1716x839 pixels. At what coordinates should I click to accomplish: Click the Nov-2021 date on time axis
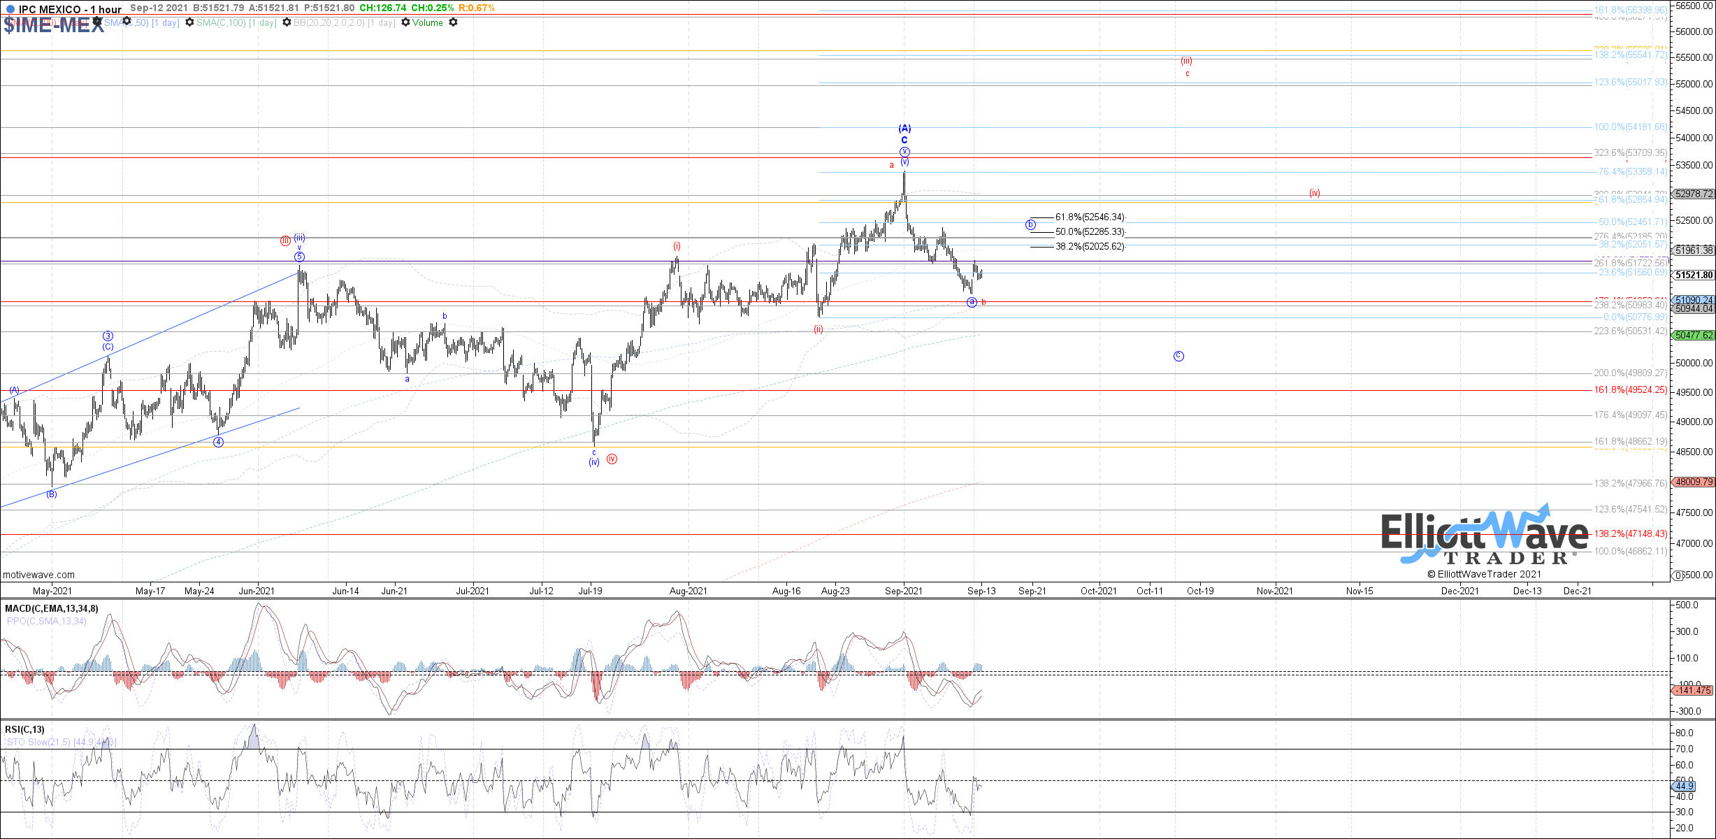[1274, 591]
